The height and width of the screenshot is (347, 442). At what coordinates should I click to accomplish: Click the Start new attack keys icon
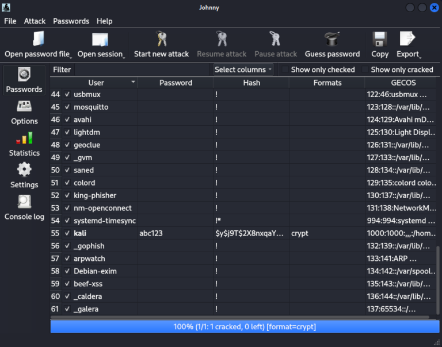tap(161, 39)
